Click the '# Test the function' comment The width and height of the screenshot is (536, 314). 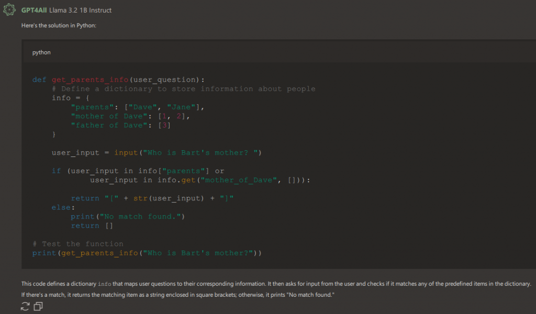click(78, 244)
